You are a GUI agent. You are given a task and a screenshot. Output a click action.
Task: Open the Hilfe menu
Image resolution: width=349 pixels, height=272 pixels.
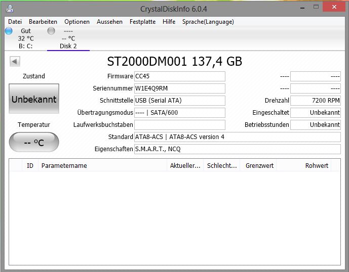tap(169, 22)
